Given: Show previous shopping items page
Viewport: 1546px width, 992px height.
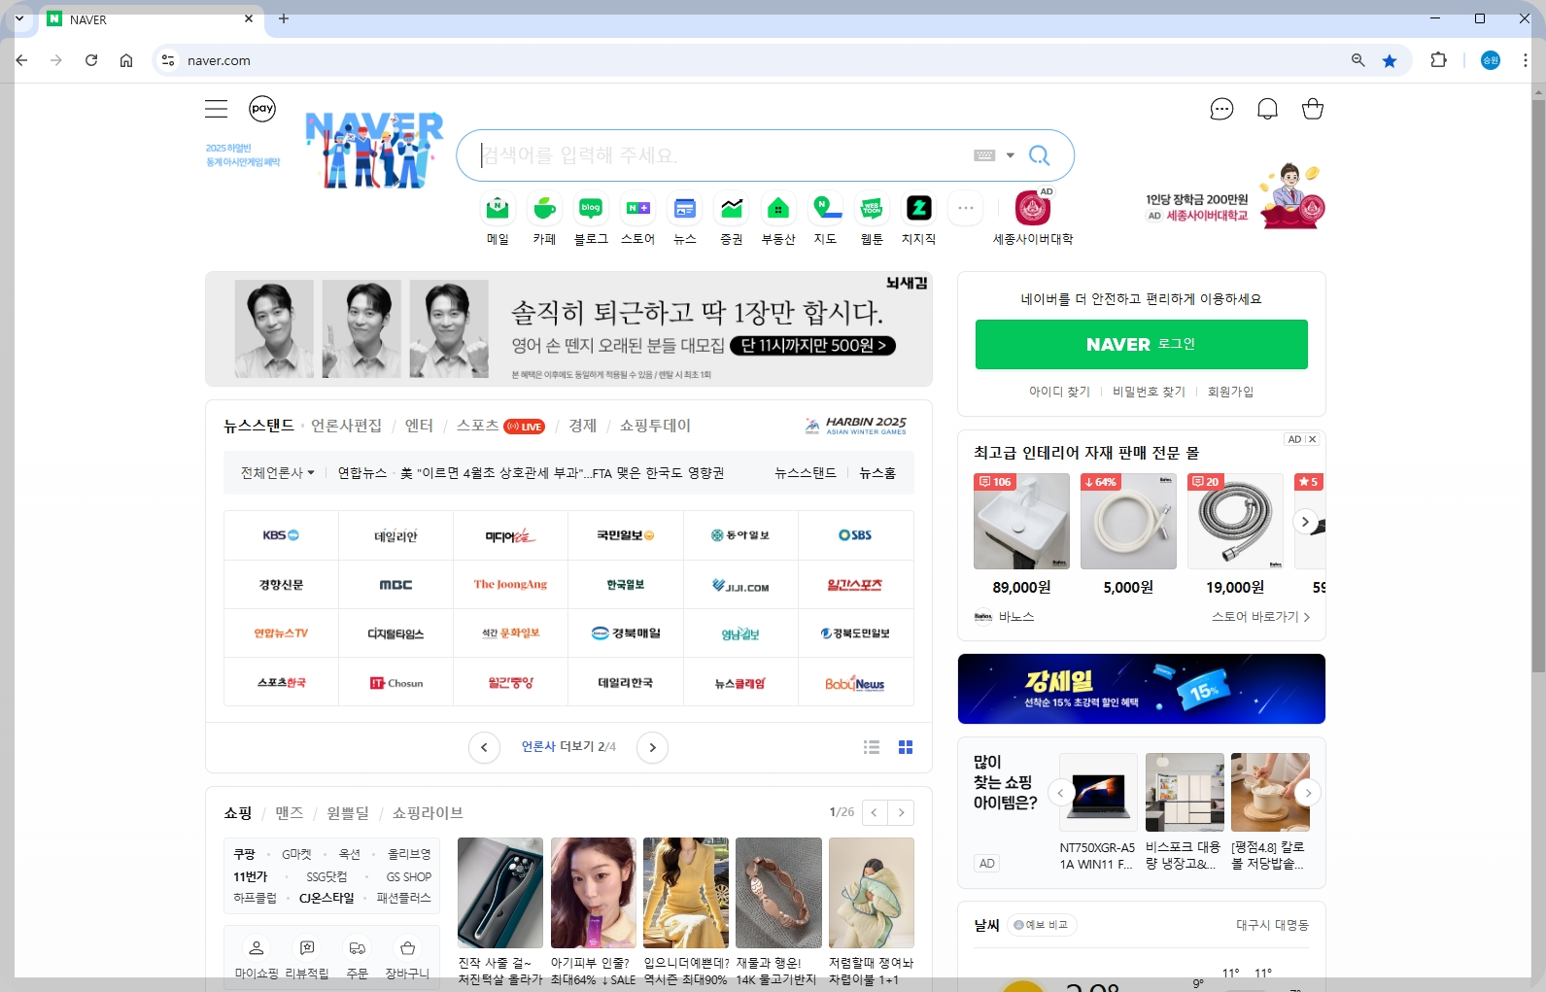Looking at the screenshot, I should click(875, 812).
